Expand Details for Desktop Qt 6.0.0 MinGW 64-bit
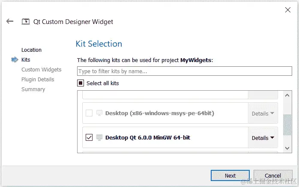This screenshot has width=299, height=187. click(x=263, y=138)
